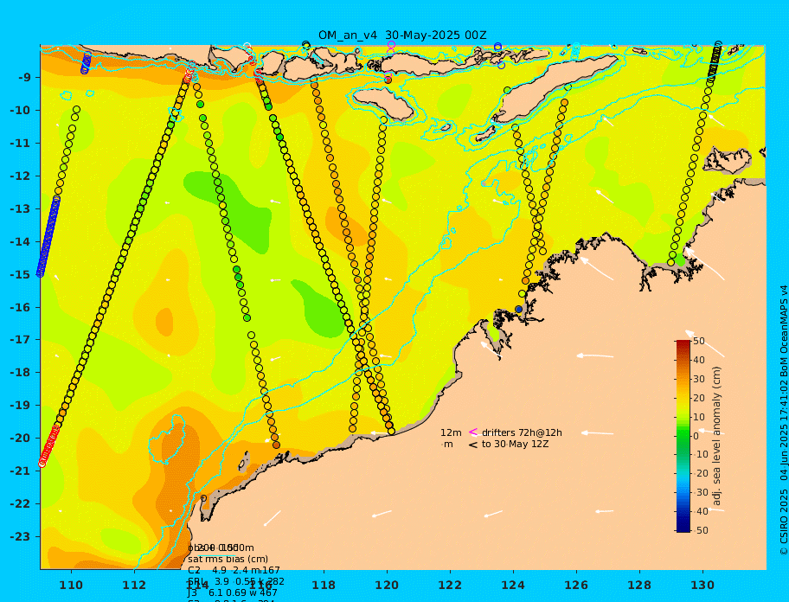789x602 pixels.
Task: Click latitude axis label -9
Action: (24, 78)
